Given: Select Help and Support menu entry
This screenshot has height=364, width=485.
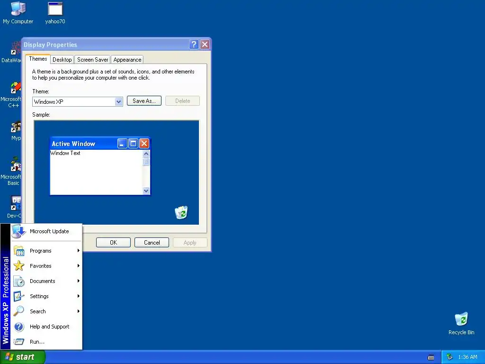Looking at the screenshot, I should pyautogui.click(x=46, y=327).
